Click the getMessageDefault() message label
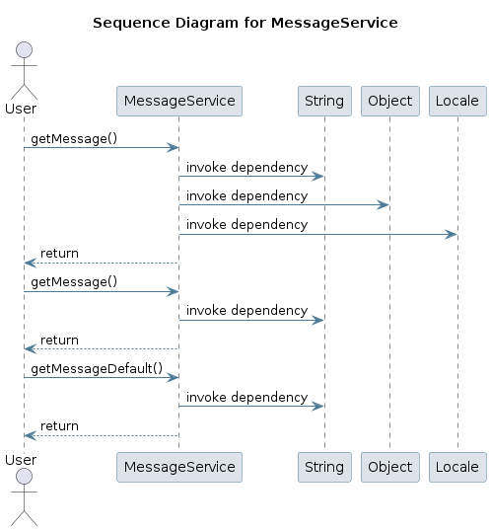Screen dimensions: 491x531 coord(97,368)
